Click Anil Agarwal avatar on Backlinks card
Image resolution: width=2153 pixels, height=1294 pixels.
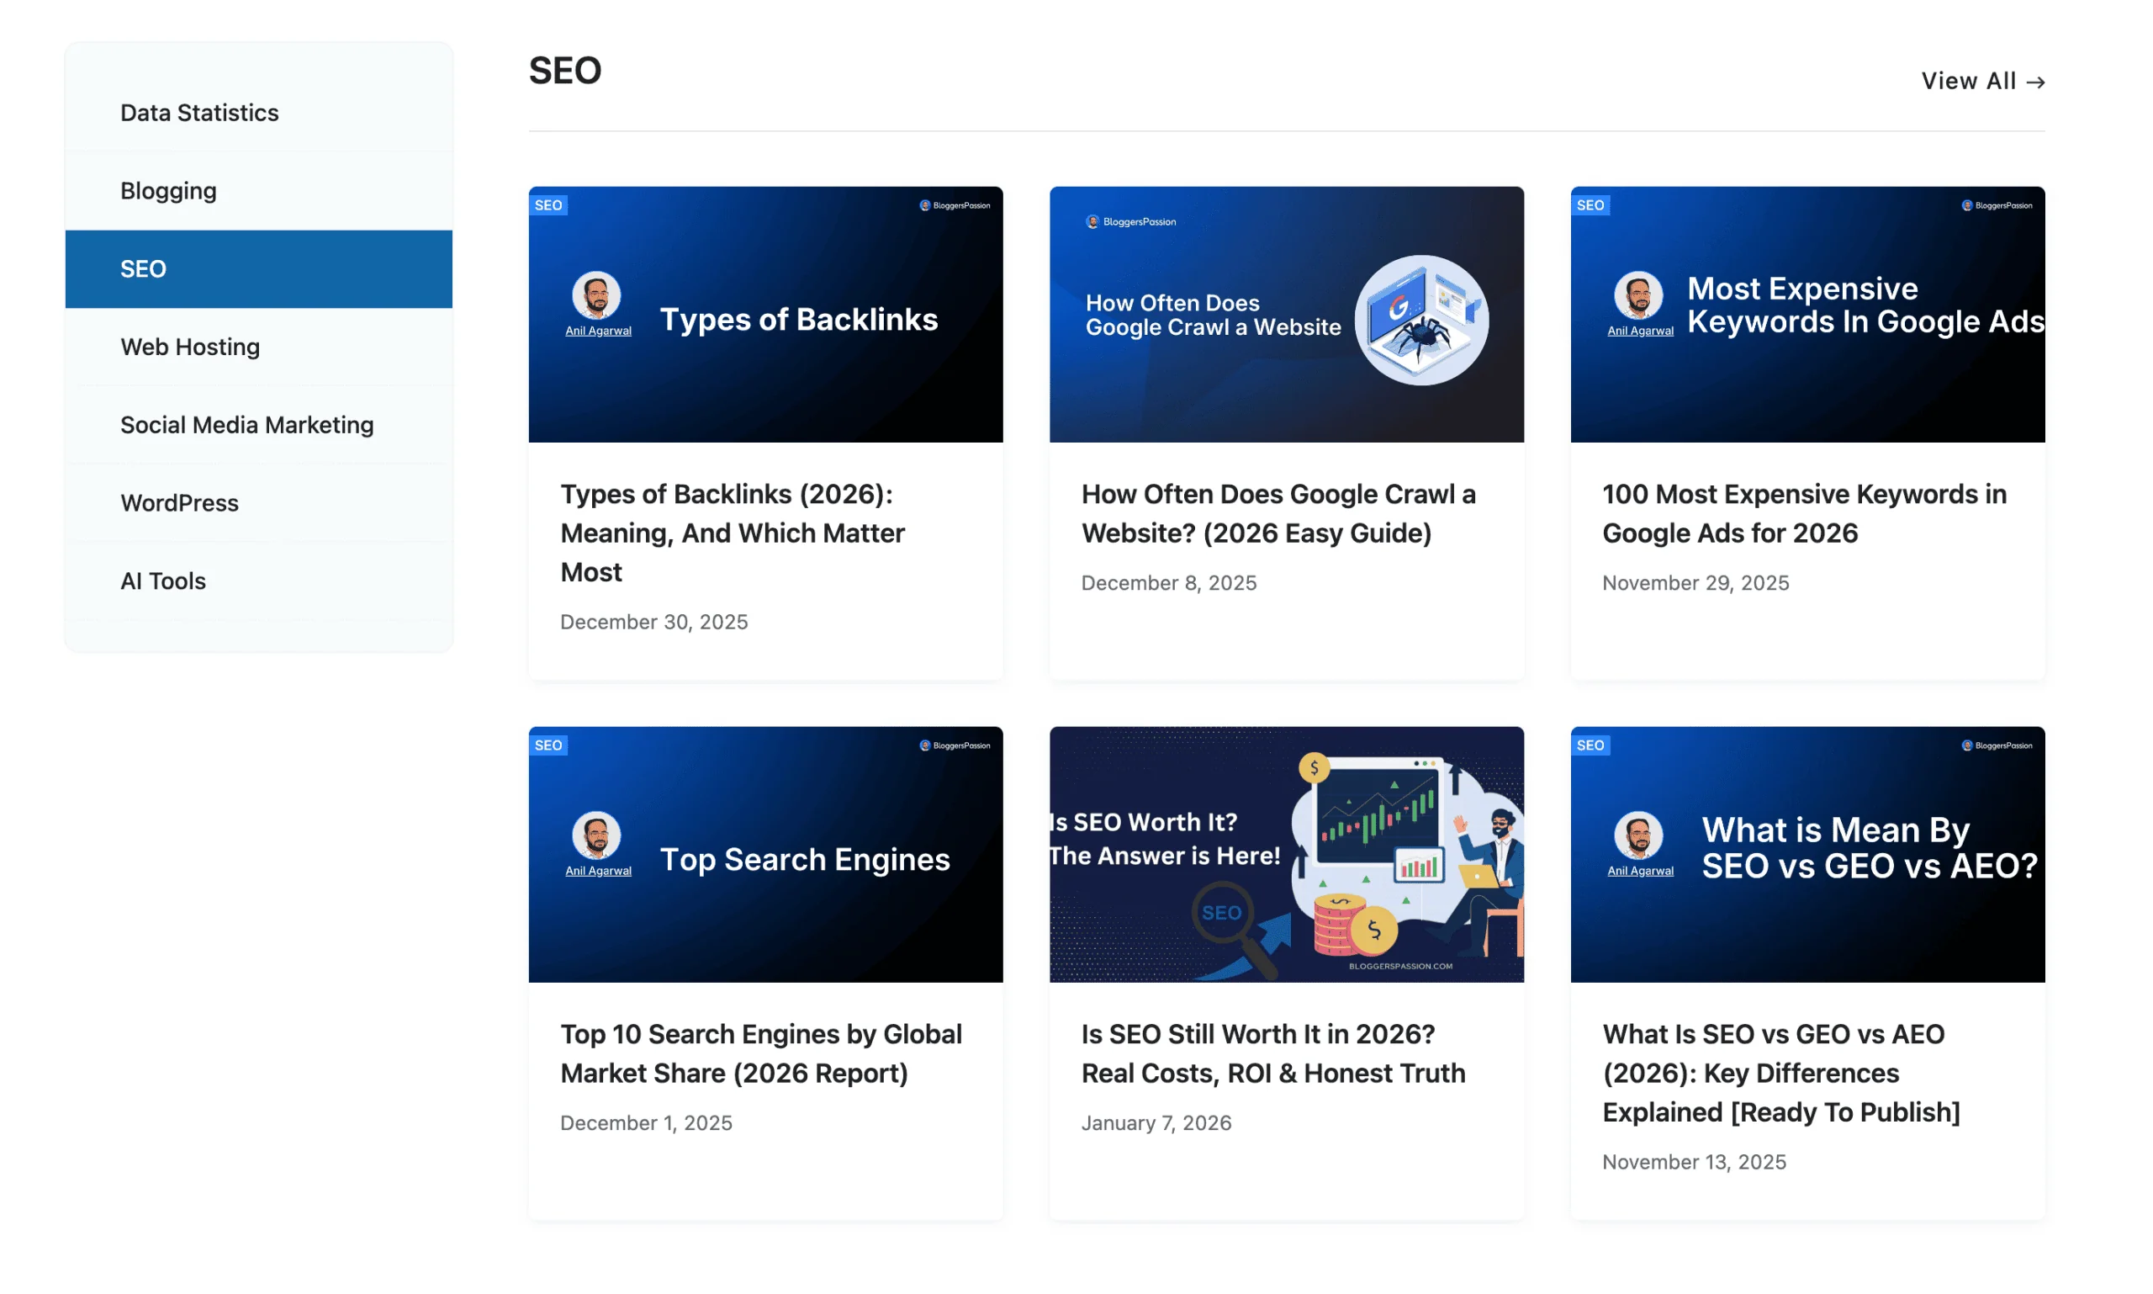pyautogui.click(x=596, y=296)
